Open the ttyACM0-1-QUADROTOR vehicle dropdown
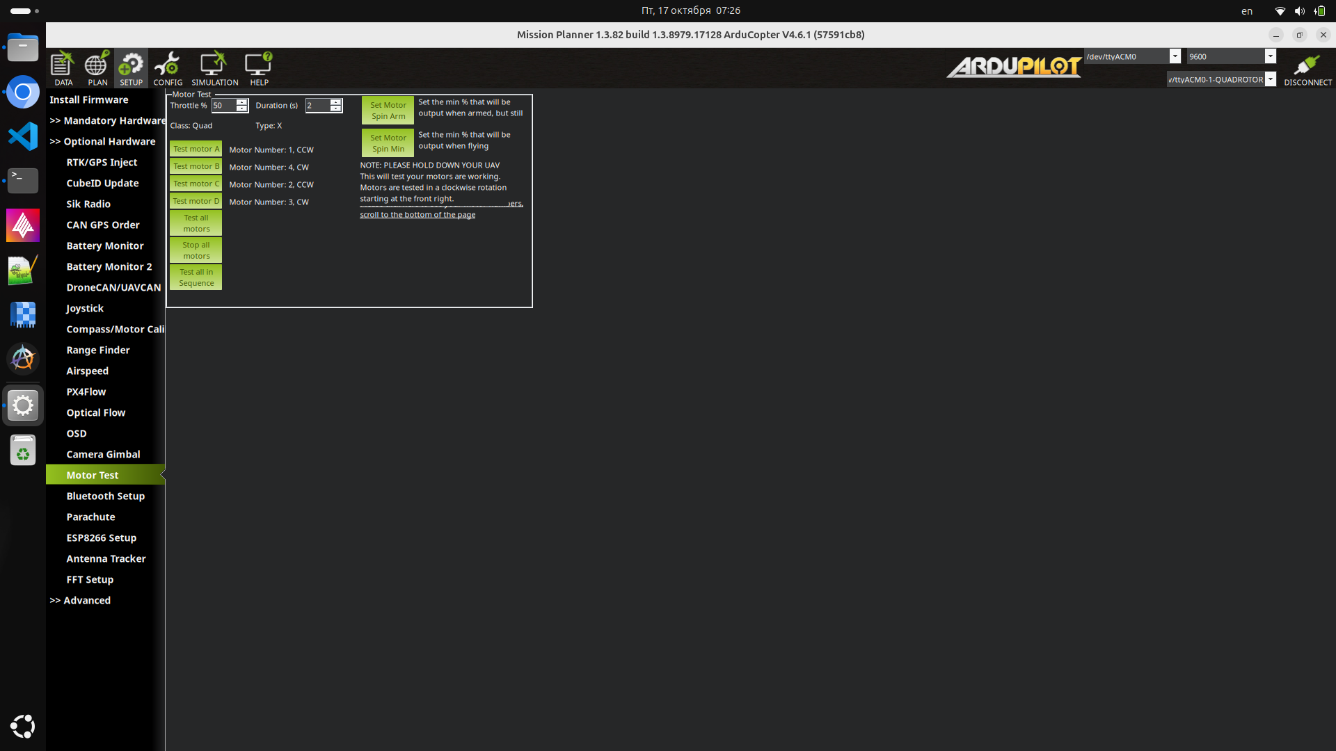The width and height of the screenshot is (1336, 751). [x=1270, y=79]
